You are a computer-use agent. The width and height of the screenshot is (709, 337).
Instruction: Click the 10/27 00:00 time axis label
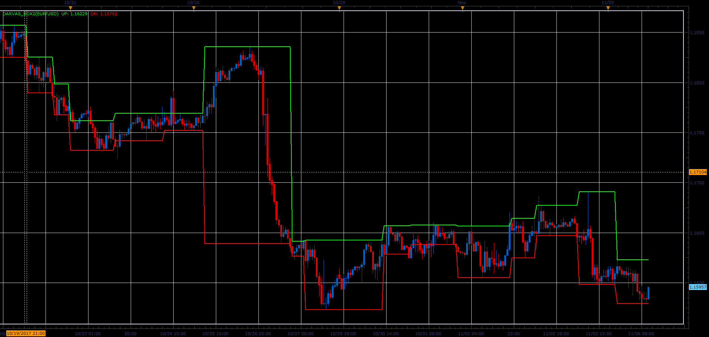click(301, 334)
